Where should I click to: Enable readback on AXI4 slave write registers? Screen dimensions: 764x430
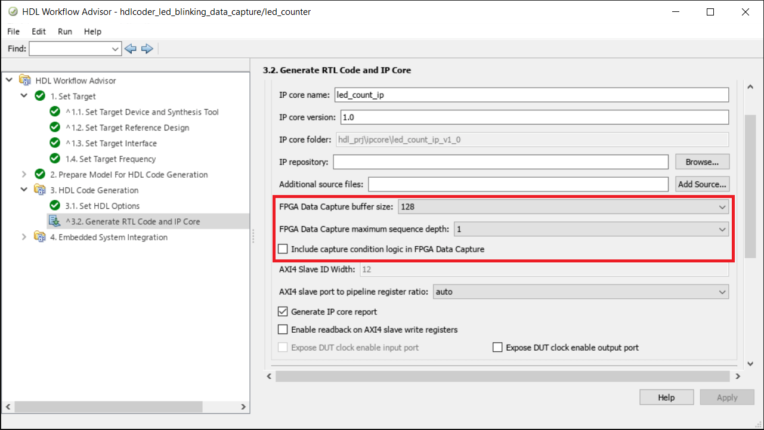pyautogui.click(x=283, y=329)
